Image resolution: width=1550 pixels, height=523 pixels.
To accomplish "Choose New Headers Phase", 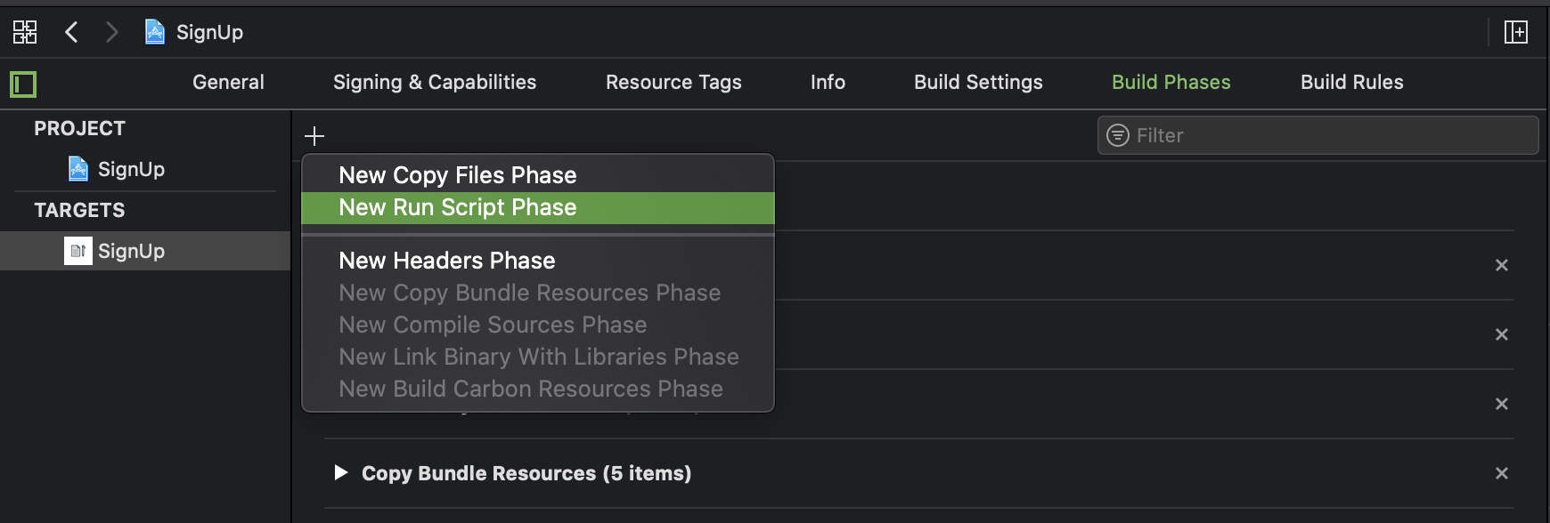I will tap(447, 261).
